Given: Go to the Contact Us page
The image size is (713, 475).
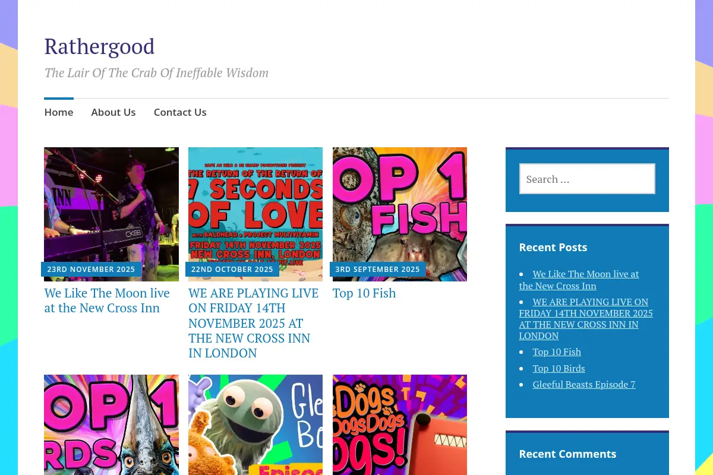Looking at the screenshot, I should pyautogui.click(x=180, y=112).
